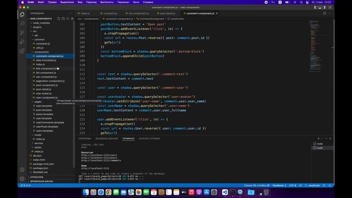Open the editor more actions menu

click(x=329, y=13)
